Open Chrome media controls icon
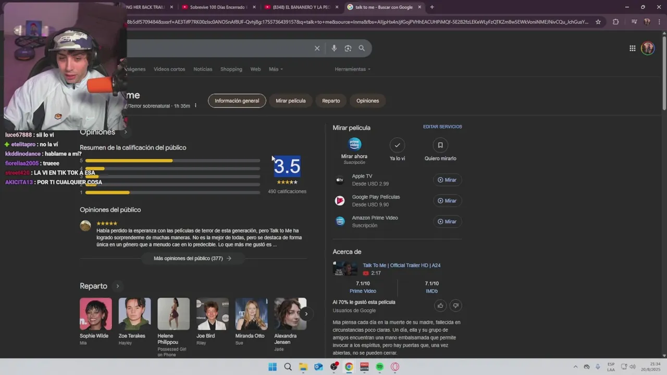This screenshot has width=667, height=375. click(x=634, y=22)
